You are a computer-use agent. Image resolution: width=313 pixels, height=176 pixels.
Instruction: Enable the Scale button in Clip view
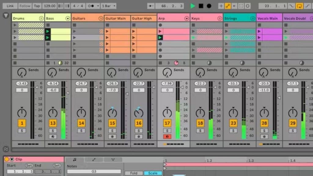pos(153,173)
